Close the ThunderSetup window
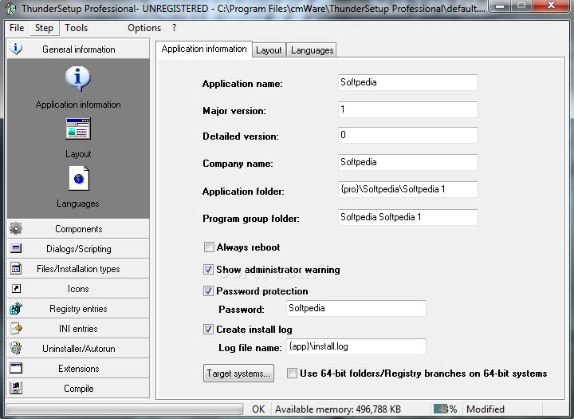574x419 pixels. click(x=551, y=6)
